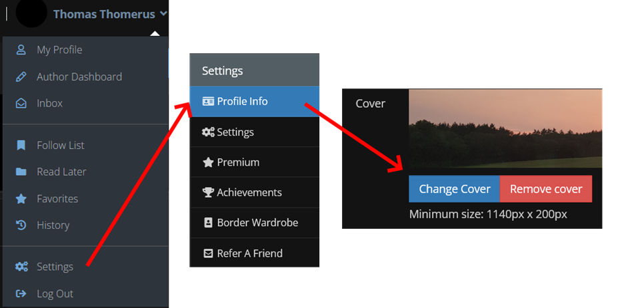Click the gears icon beside Settings in dropdown

tap(21, 267)
